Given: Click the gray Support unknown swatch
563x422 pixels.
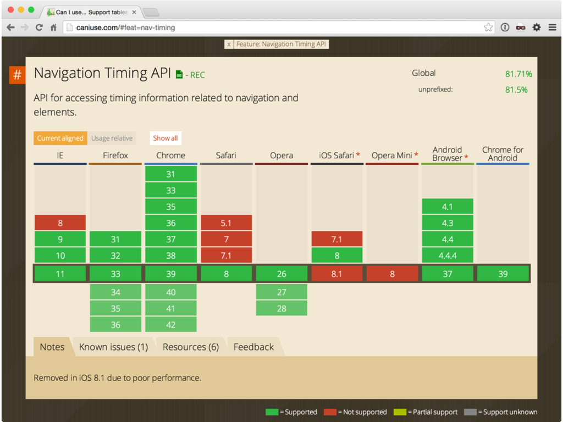Looking at the screenshot, I should point(471,412).
